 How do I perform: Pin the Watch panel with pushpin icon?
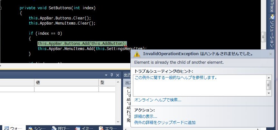[x=112, y=75]
